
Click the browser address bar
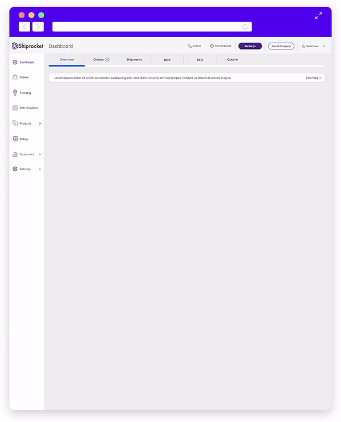point(152,27)
